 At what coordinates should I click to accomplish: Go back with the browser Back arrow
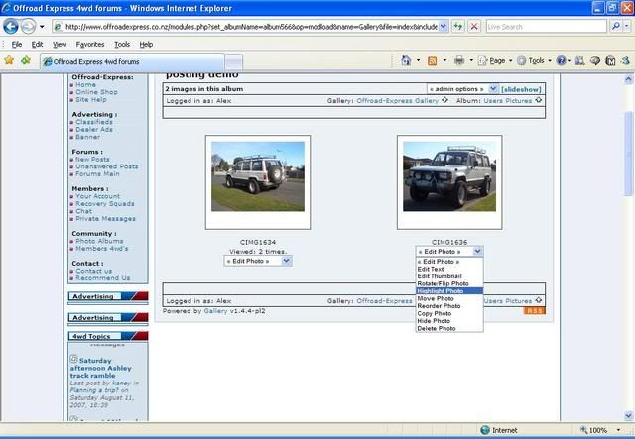(x=11, y=27)
